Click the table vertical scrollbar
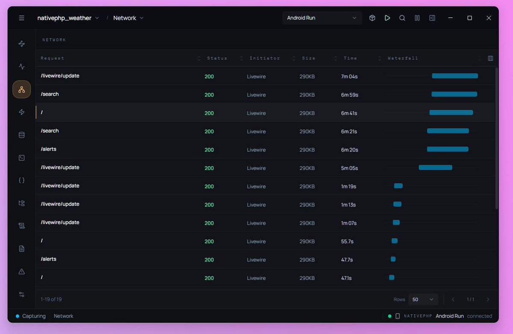 [496, 138]
